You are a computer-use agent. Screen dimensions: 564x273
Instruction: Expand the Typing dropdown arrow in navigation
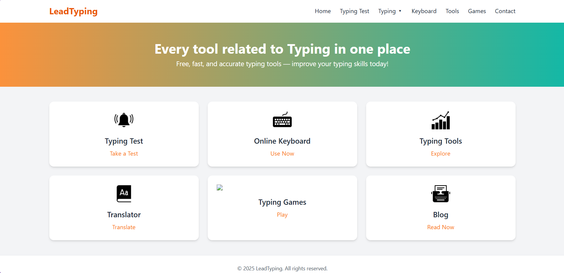(400, 11)
